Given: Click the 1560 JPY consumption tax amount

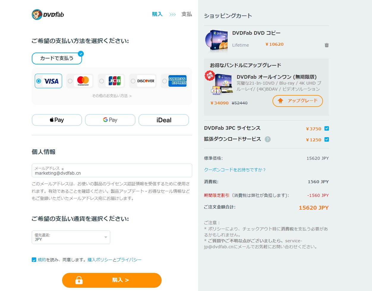Looking at the screenshot, I should pos(318,182).
